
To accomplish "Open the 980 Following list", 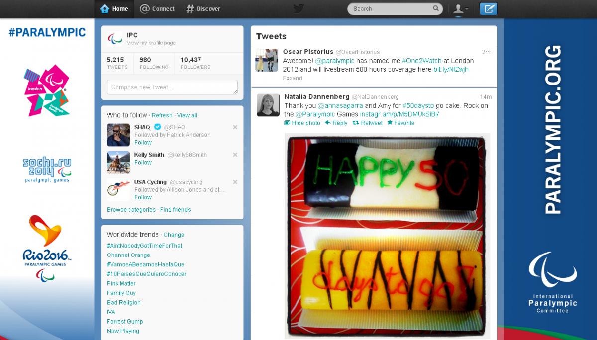I will click(154, 63).
